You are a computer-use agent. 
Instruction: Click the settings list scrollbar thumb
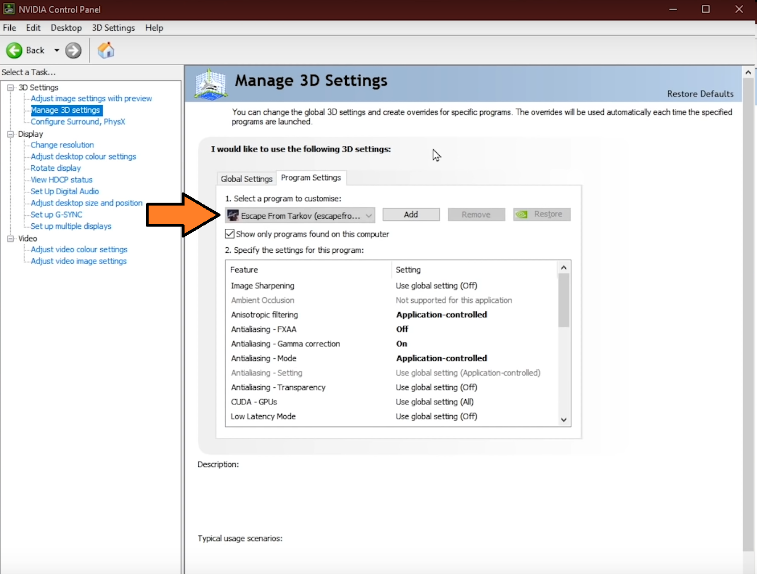click(564, 301)
